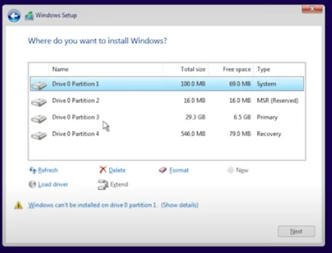Viewport: 332px width, 253px height.
Task: Go back with the blue arrow button
Action: click(14, 16)
